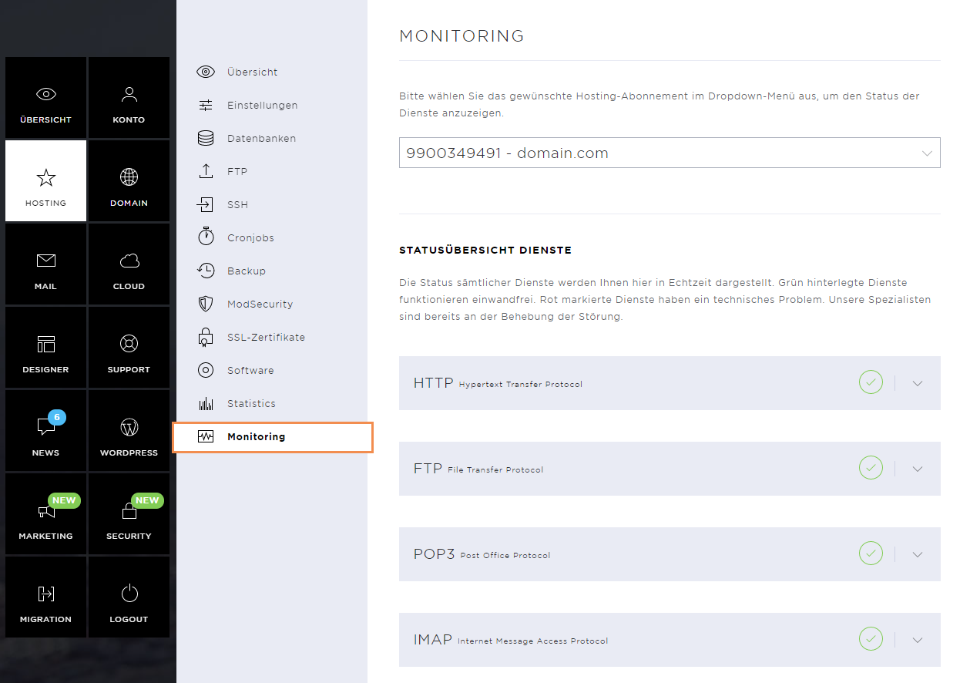Expand the POP3 service row chevron

point(917,554)
